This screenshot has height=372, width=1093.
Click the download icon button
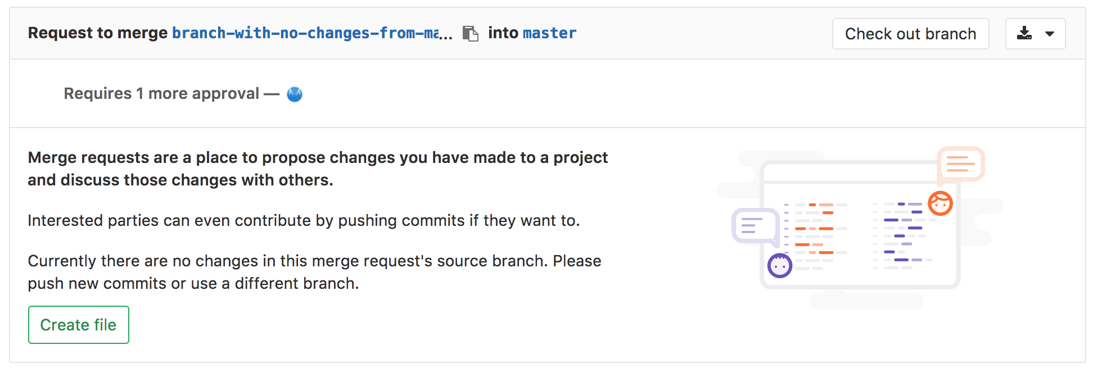1024,34
